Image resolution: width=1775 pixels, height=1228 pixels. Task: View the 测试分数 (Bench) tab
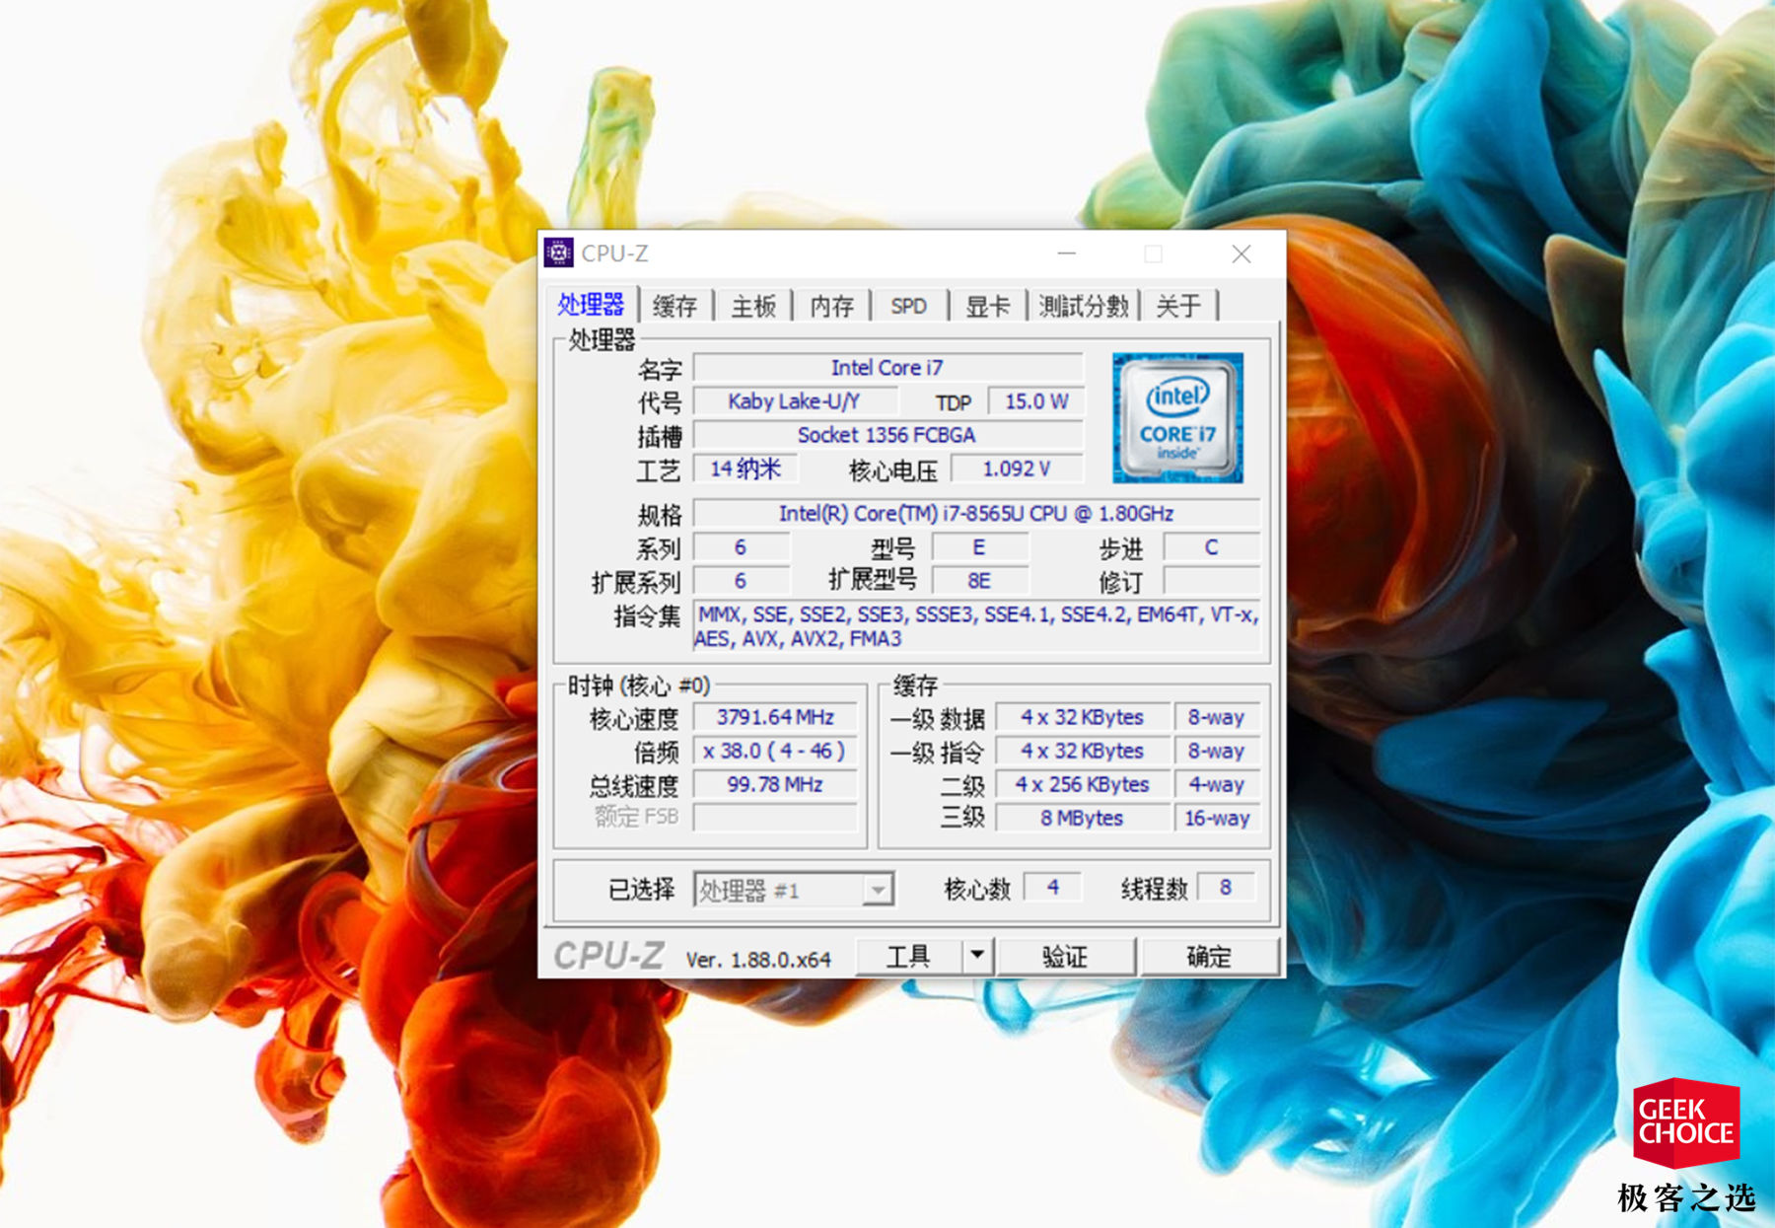(1082, 306)
